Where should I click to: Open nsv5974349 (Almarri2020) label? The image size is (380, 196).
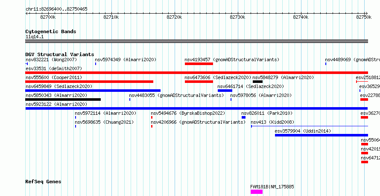point(126,60)
